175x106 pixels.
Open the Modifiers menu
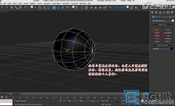[33, 4]
